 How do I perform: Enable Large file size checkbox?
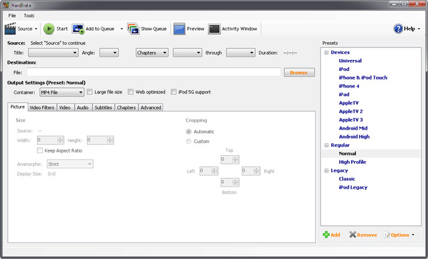click(90, 92)
